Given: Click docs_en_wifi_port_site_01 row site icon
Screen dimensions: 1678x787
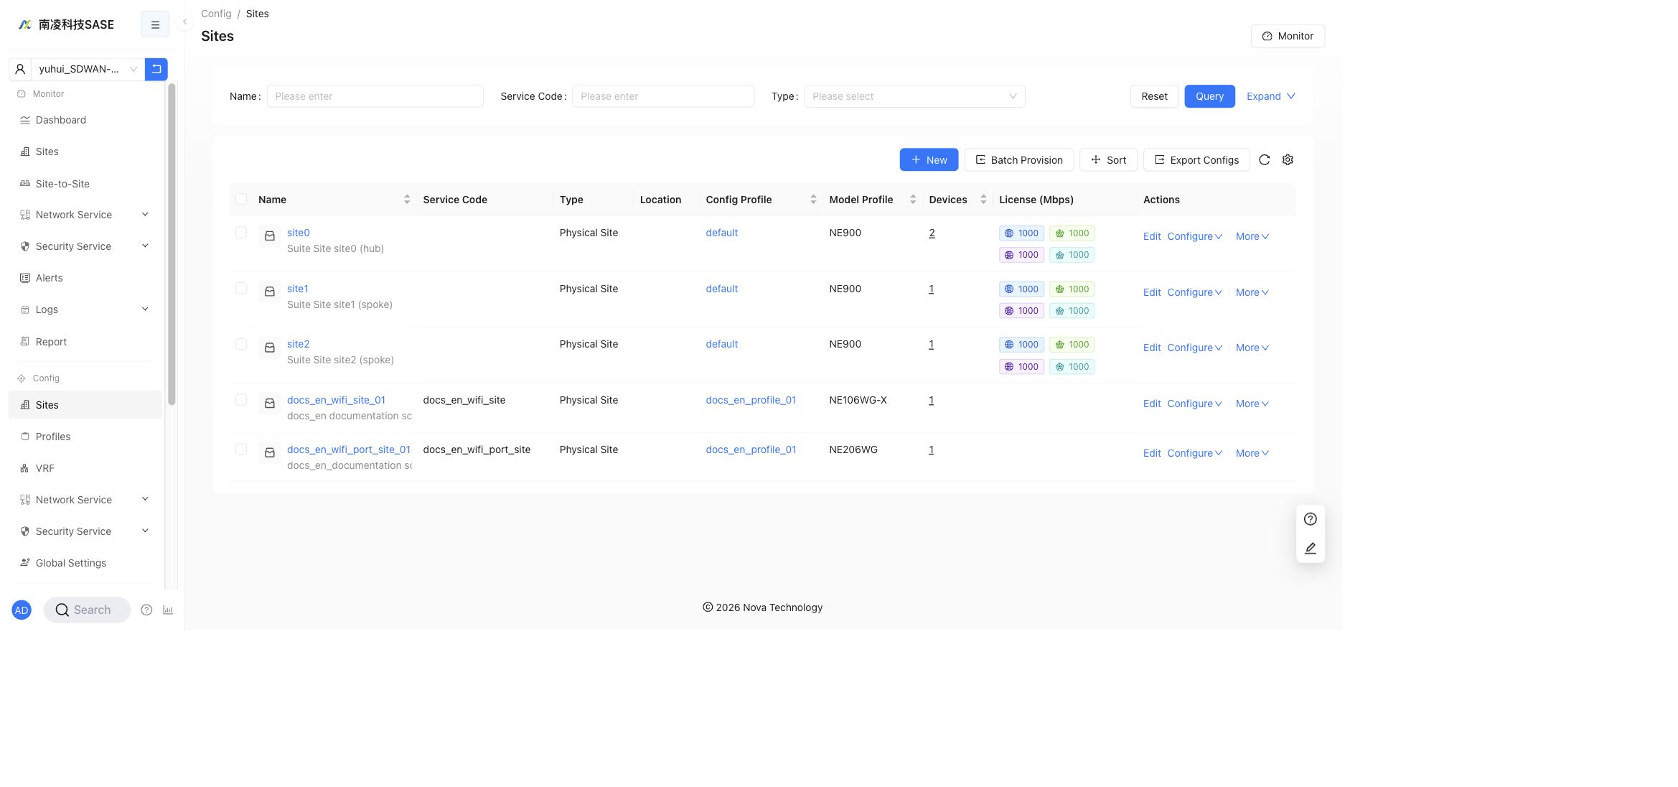Looking at the screenshot, I should (x=270, y=453).
